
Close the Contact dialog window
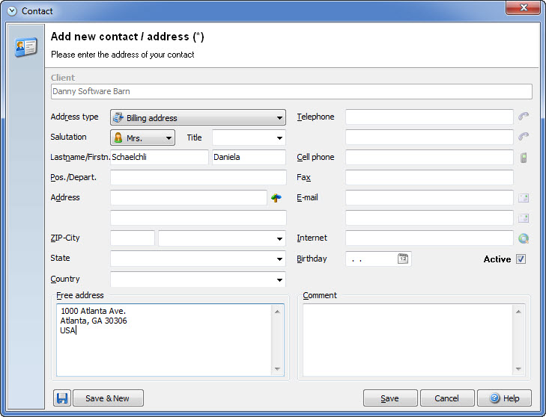tap(524, 7)
